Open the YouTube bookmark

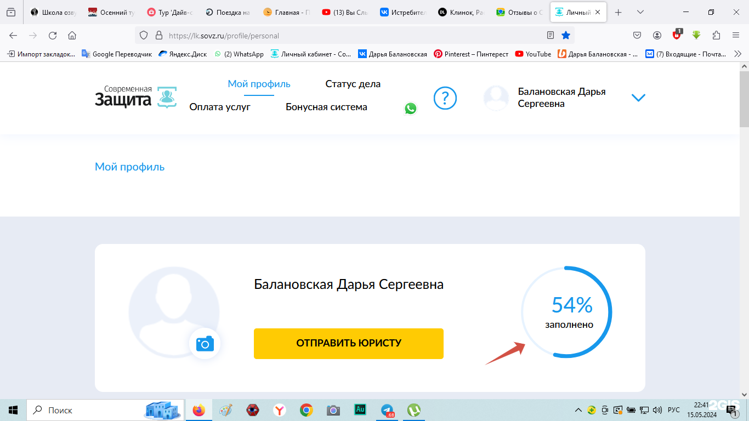[533, 54]
